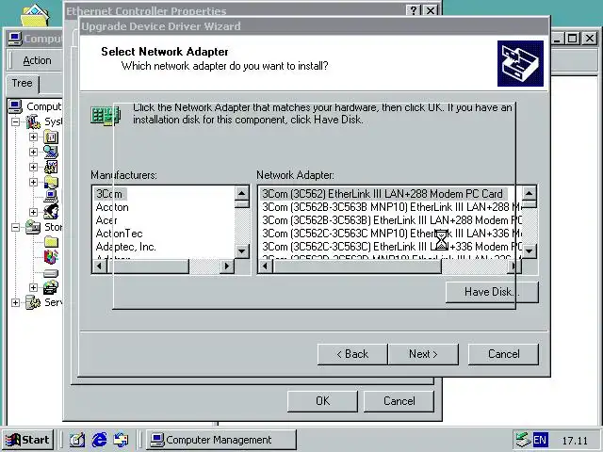Click the Logical Drives icon in tree
603x452 pixels.
(51, 273)
